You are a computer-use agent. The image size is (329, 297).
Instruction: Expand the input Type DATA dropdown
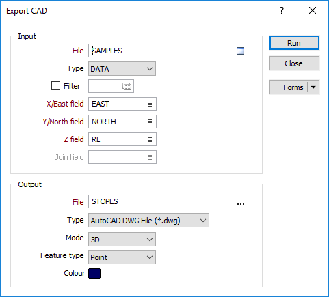tap(122, 69)
